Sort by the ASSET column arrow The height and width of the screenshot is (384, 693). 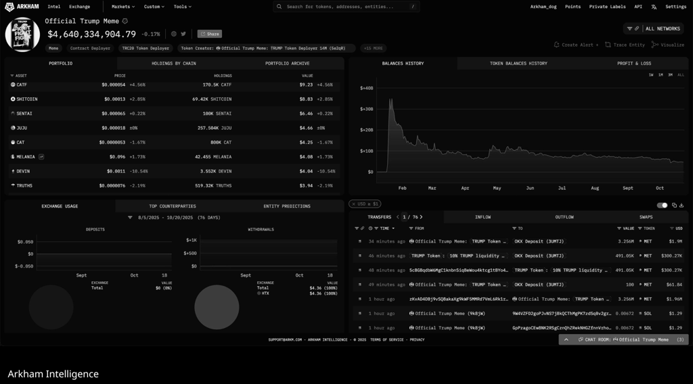(x=12, y=76)
